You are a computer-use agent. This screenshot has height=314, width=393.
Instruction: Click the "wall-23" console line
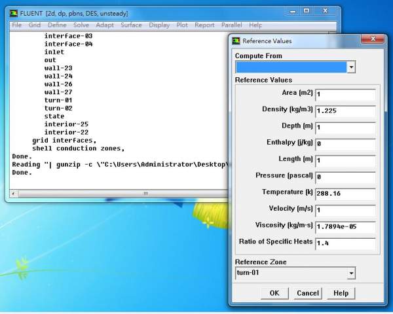[x=58, y=68]
